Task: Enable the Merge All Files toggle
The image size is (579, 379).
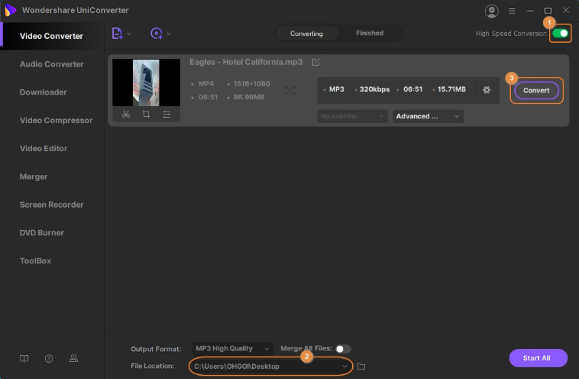Action: [x=343, y=348]
